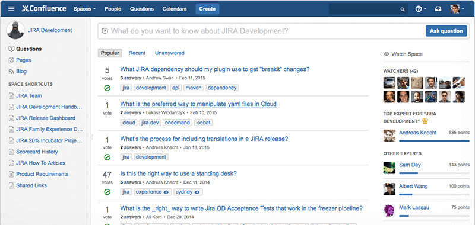Click the Ask question button

[x=446, y=31]
